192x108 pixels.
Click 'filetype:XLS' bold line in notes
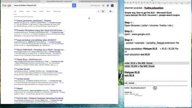coord(132,72)
